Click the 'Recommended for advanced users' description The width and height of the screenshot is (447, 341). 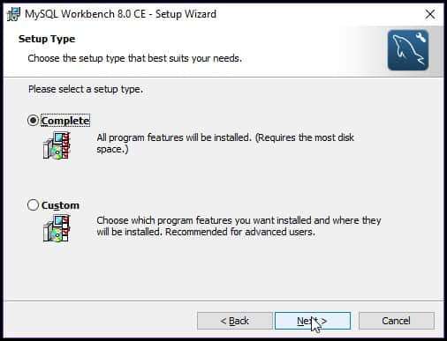240,232
